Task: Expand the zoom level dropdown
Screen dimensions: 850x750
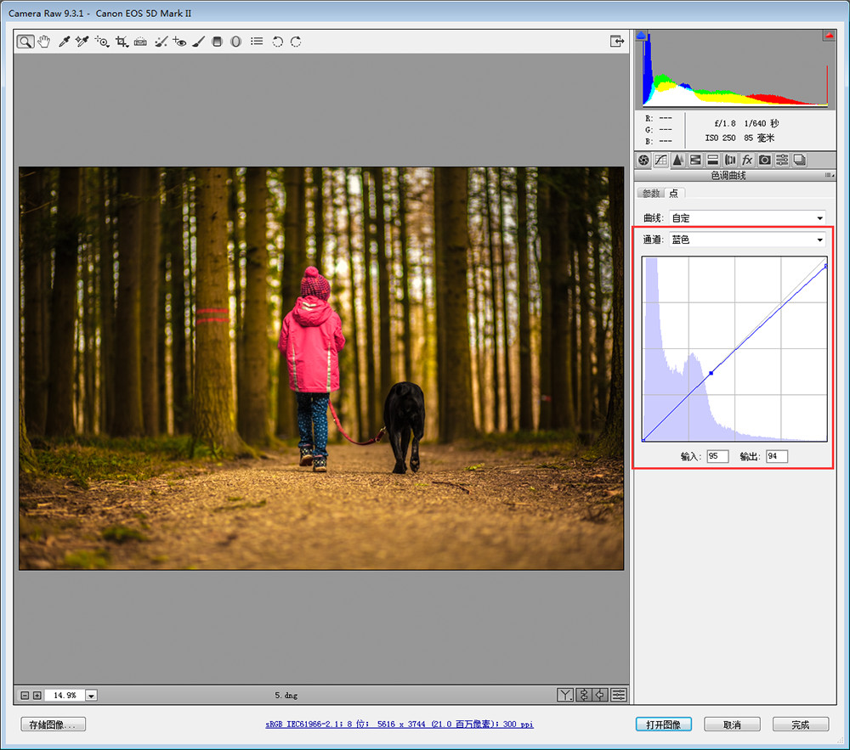Action: 92,695
